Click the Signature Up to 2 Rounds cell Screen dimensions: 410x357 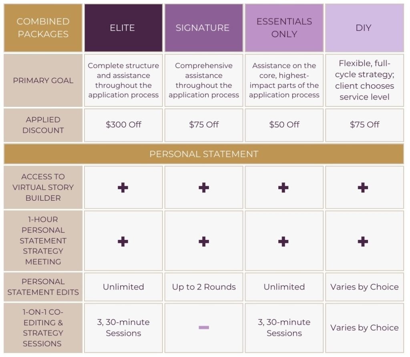click(204, 287)
